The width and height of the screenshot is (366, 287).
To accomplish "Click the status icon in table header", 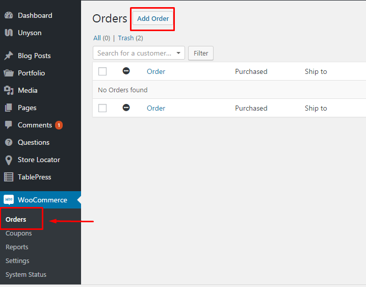I will tap(126, 71).
